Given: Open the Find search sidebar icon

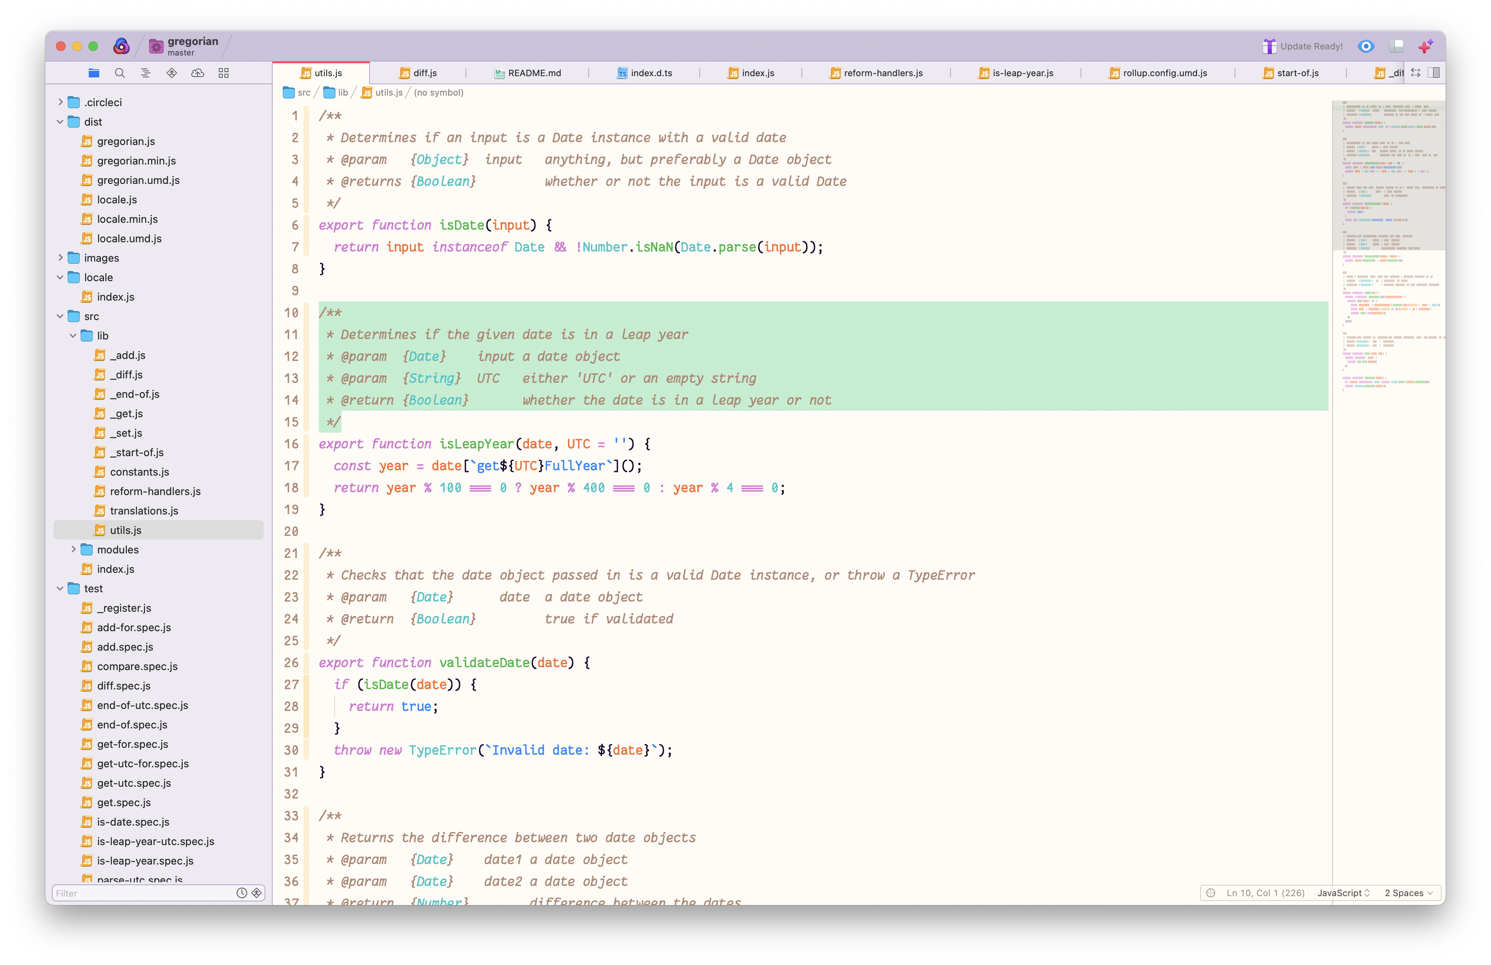Looking at the screenshot, I should (120, 73).
